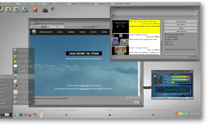This screenshot has height=127, width=209.
Task: Expand the Audio submenu
Action: click(x=6, y=81)
